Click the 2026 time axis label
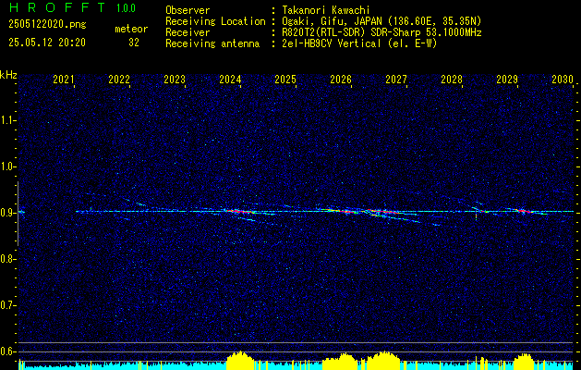581x370 pixels. [x=341, y=79]
